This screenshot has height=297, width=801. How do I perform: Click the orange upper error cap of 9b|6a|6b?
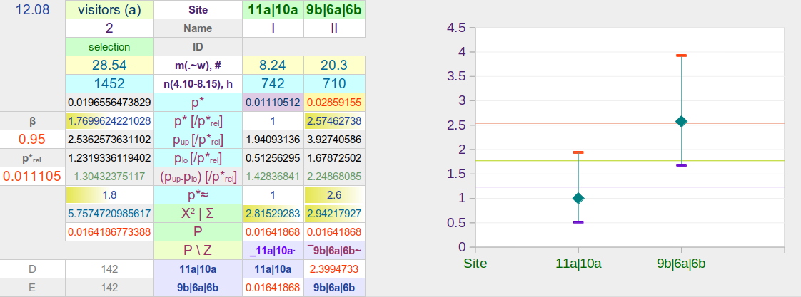coord(681,56)
